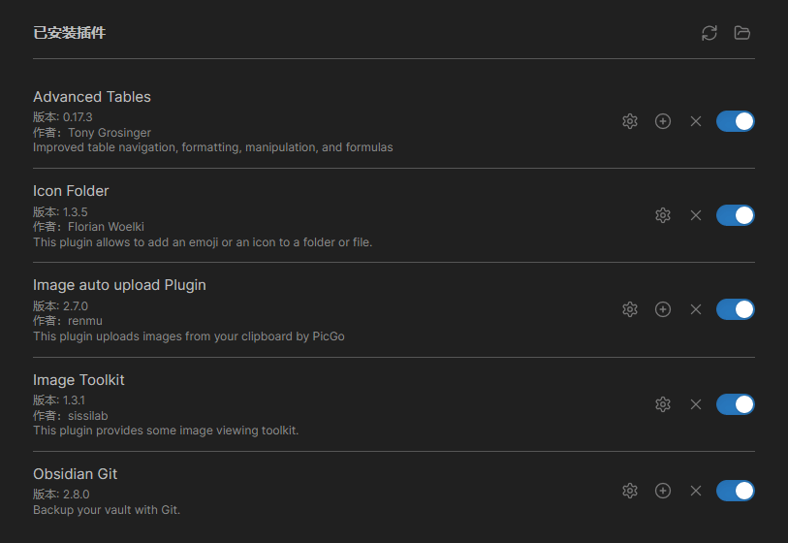Add hotkey for Advanced Tables plugin
Image resolution: width=788 pixels, height=543 pixels.
pos(663,121)
